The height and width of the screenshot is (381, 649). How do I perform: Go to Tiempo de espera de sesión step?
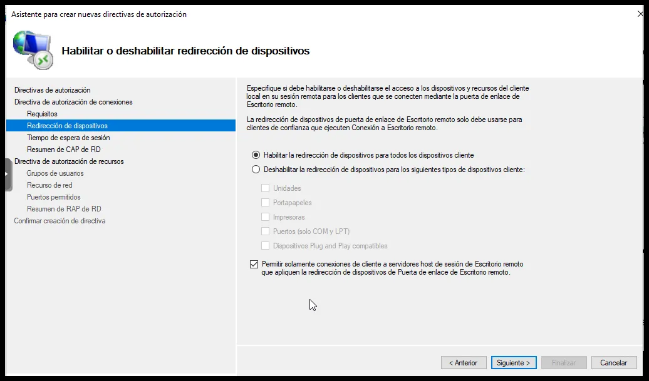(x=68, y=138)
